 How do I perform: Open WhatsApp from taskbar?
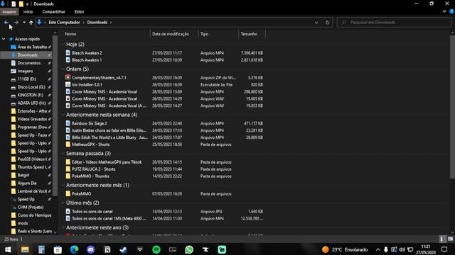189,249
